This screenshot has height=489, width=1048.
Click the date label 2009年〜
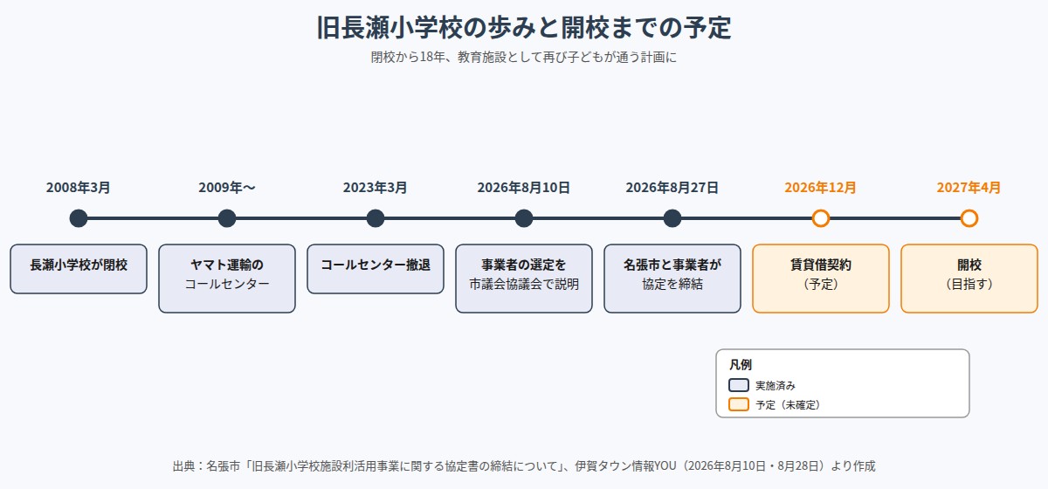227,188
